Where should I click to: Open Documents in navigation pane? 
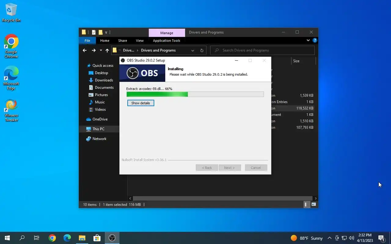[x=101, y=88]
